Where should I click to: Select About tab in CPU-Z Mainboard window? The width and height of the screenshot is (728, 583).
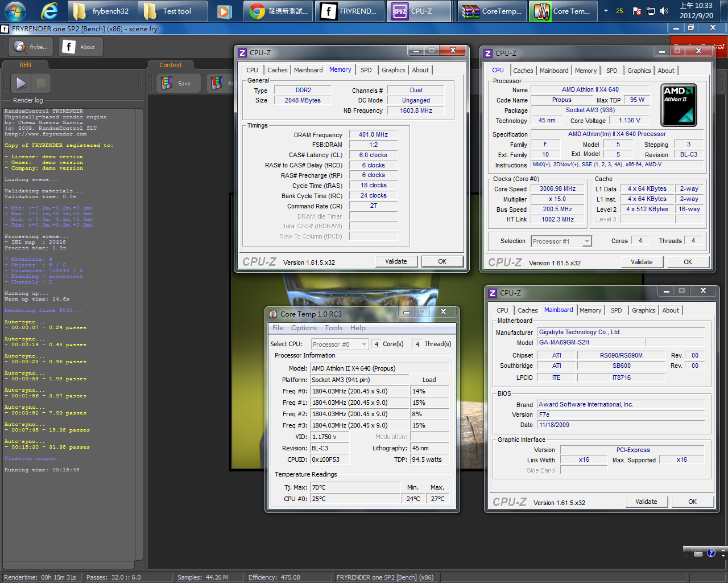(x=671, y=310)
